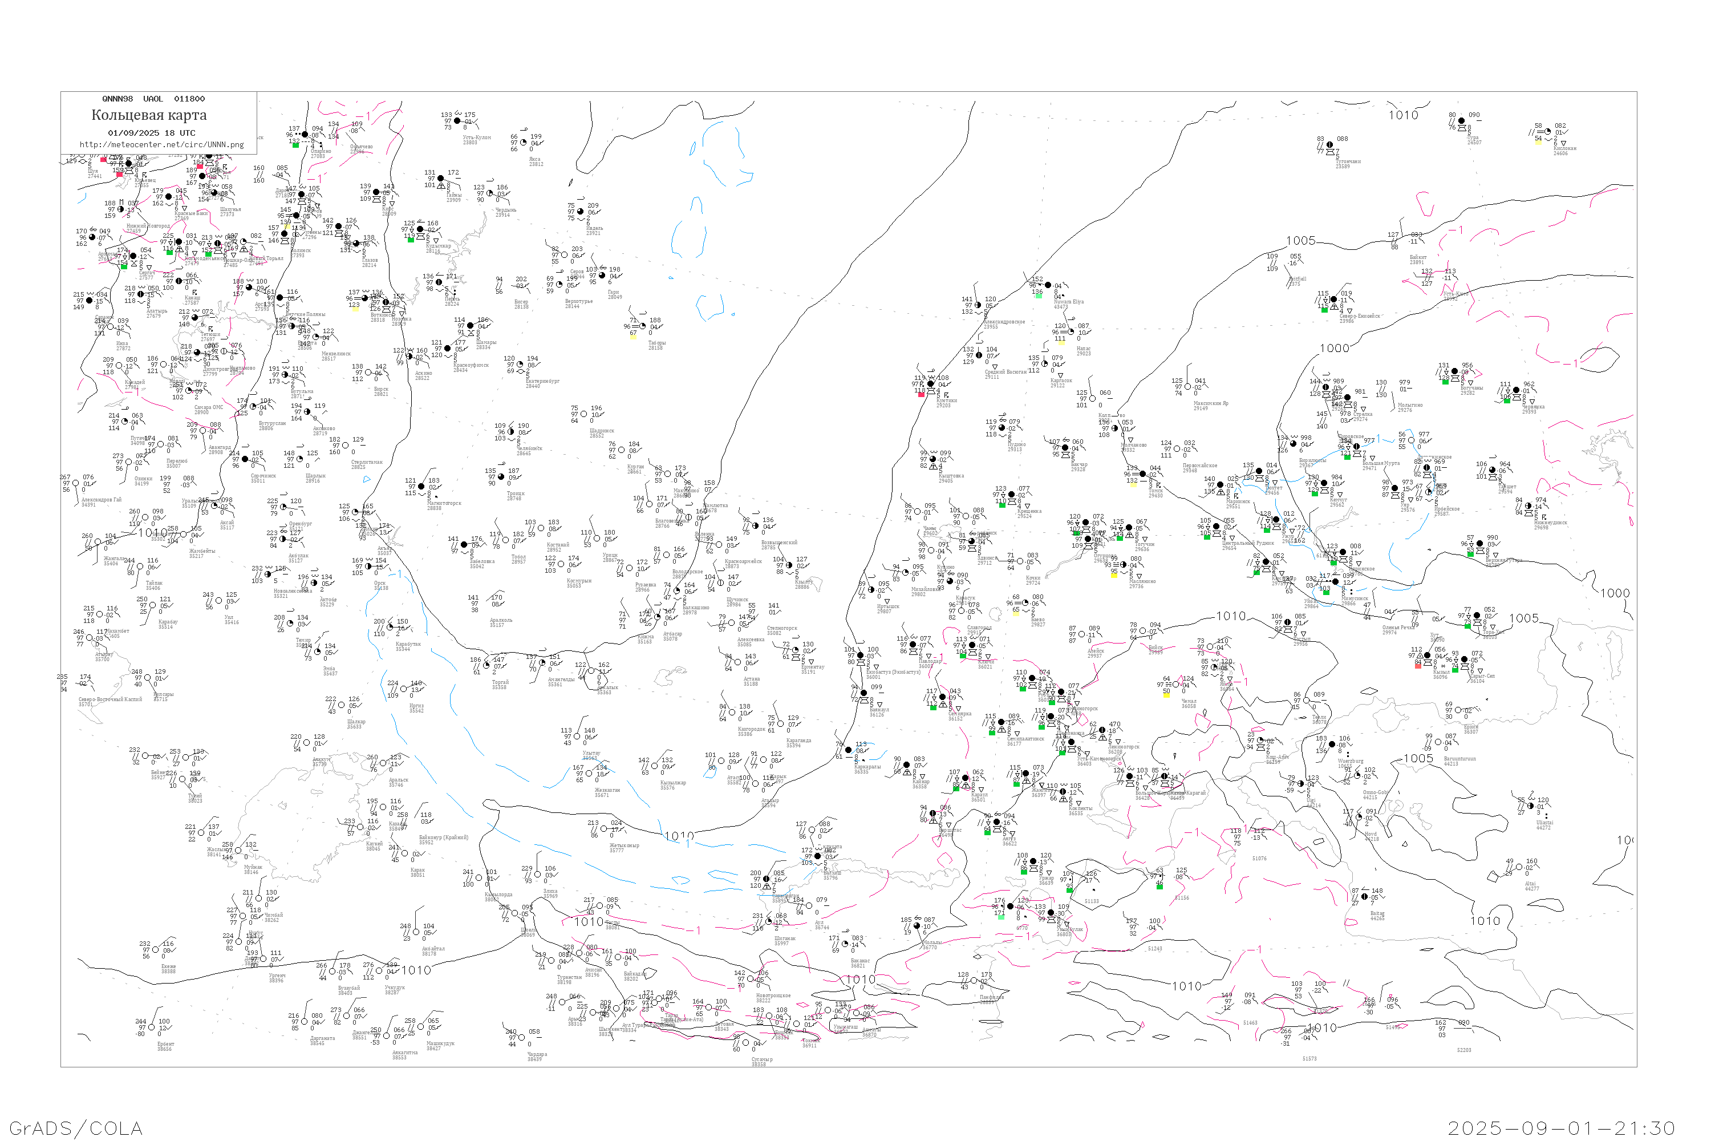Click the meteocenter.net UNNN.png URL

pyautogui.click(x=161, y=145)
